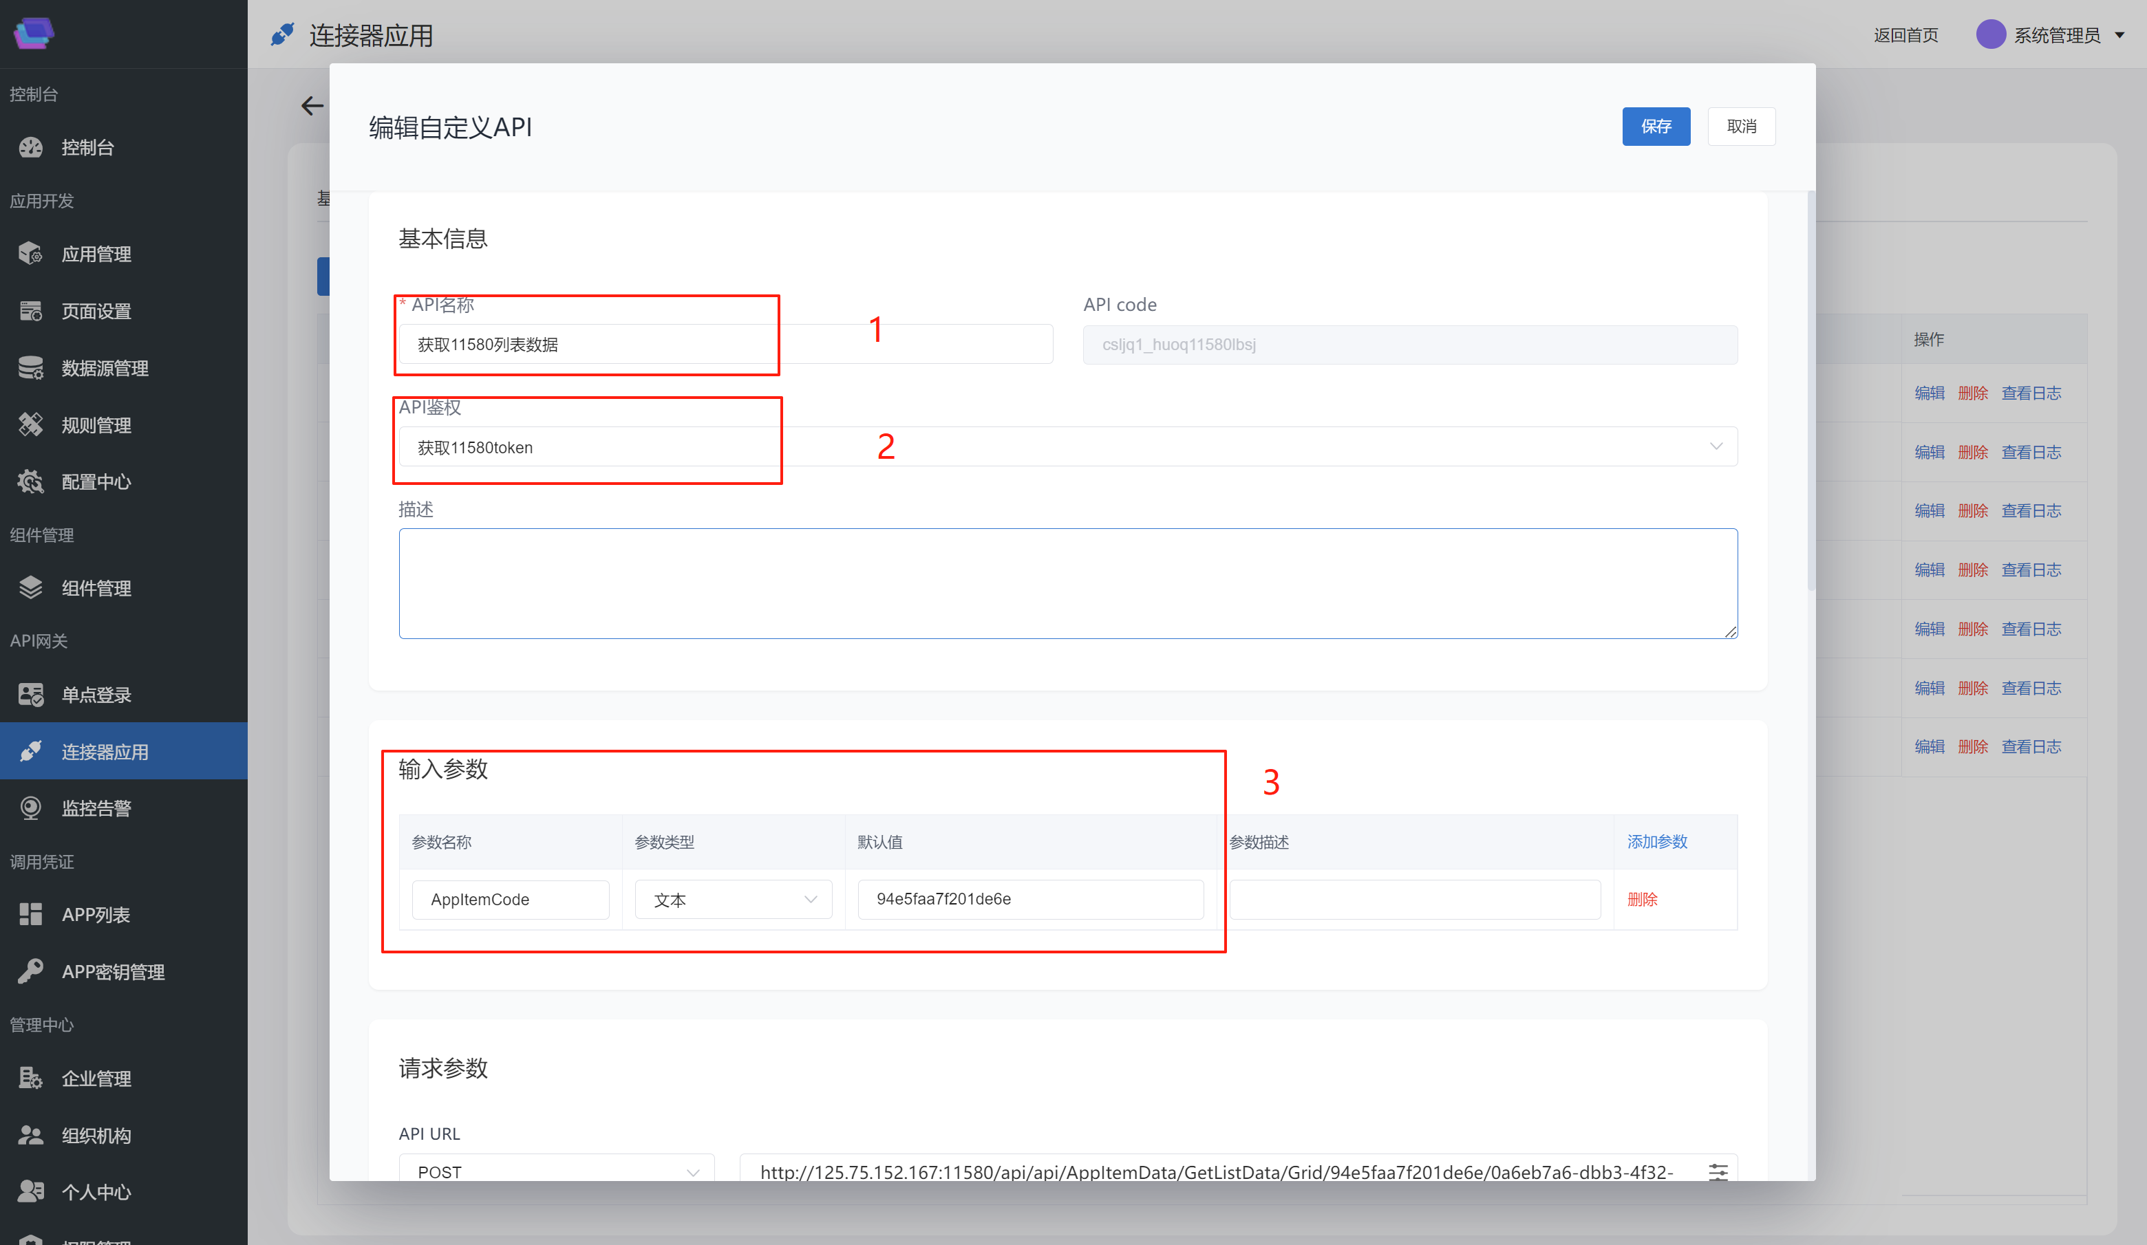Click the 添加参数 link
The height and width of the screenshot is (1245, 2147).
pos(1656,841)
